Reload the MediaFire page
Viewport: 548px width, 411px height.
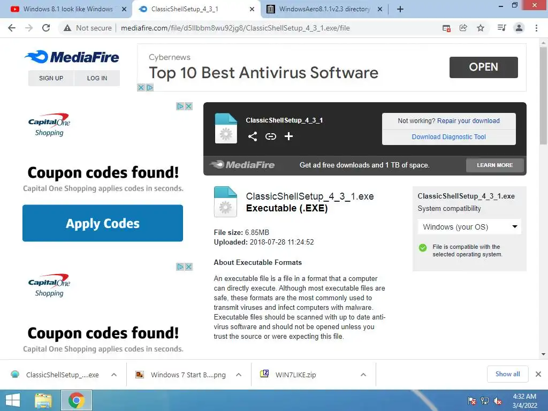coord(46,28)
